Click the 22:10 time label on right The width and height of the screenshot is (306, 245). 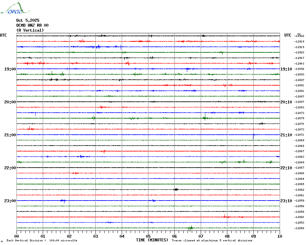[x=286, y=168]
